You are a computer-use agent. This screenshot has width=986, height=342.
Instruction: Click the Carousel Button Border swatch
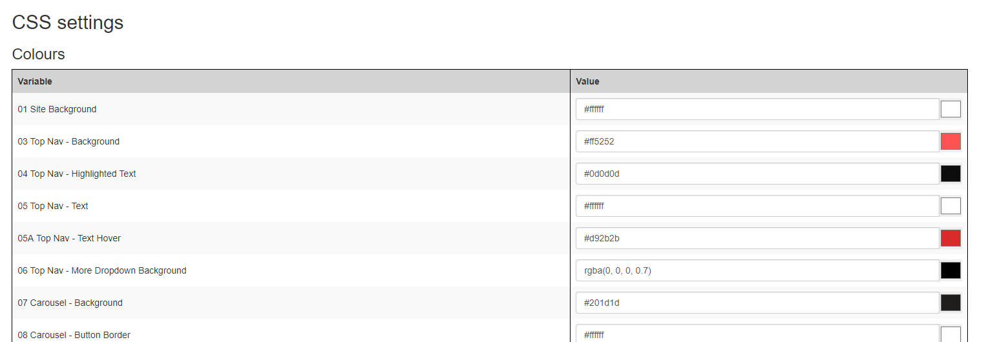950,334
